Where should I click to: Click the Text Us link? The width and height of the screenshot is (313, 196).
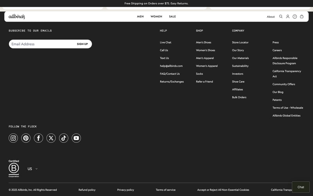pyautogui.click(x=164, y=58)
